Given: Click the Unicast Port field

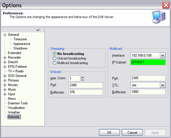Looking at the screenshot, I should 86,85.
